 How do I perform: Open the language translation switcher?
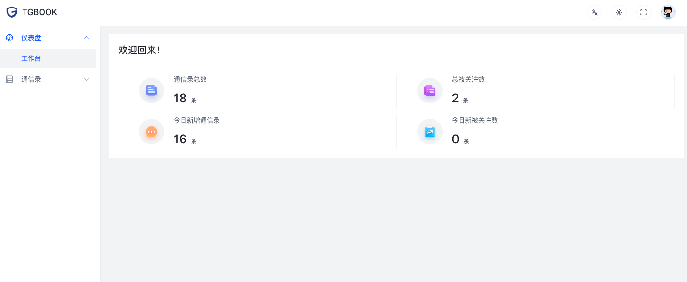[595, 12]
